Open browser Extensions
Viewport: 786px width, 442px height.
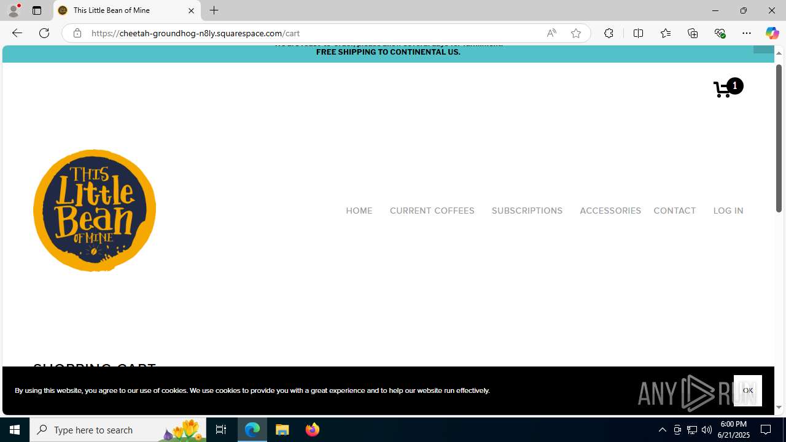click(609, 33)
